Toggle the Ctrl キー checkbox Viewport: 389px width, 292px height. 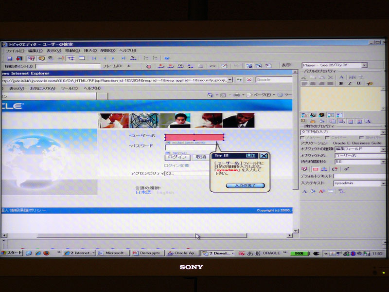click(327, 138)
